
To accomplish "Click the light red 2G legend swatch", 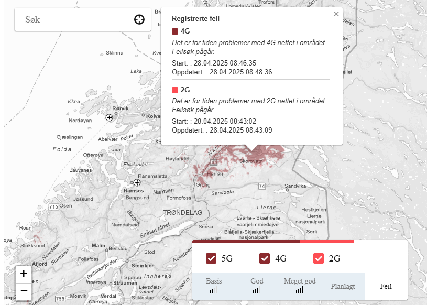I will coord(175,90).
